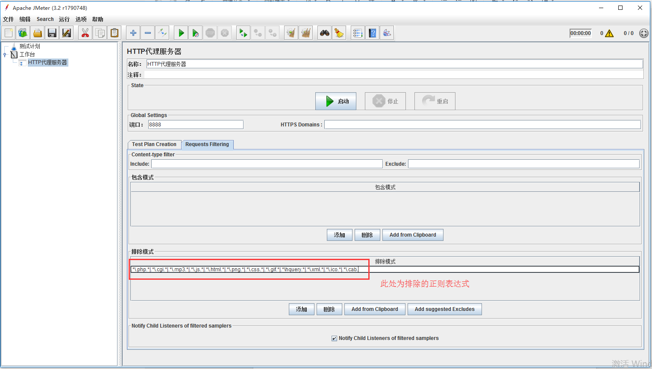The image size is (652, 369).
Task: Select HTTP代理服务器 tree node
Action: (47, 62)
